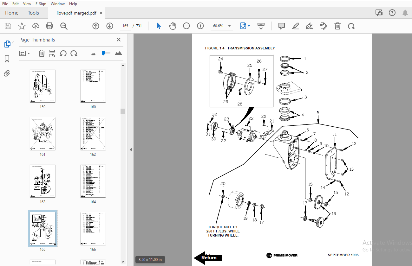Click the page number input field
Image resolution: width=412 pixels, height=266 pixels.
tap(125, 26)
